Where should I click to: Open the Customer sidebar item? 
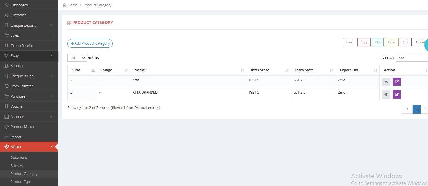(x=18, y=15)
